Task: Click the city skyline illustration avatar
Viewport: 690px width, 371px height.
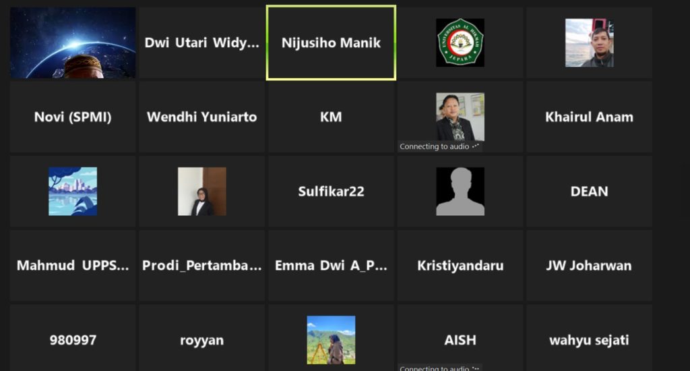Action: point(73,191)
